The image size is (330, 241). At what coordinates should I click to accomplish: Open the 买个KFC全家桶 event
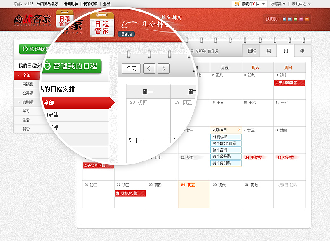point(226,143)
